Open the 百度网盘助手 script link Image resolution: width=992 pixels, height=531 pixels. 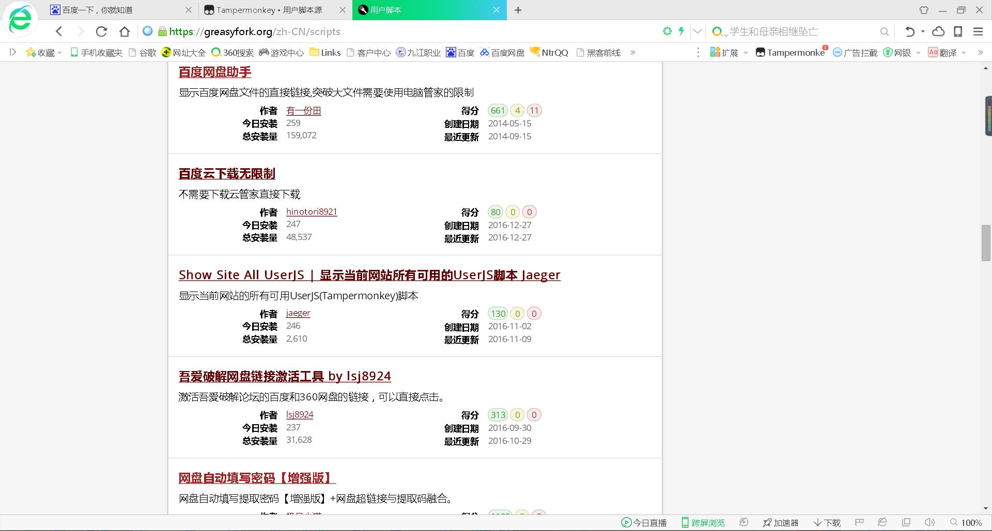click(x=214, y=72)
